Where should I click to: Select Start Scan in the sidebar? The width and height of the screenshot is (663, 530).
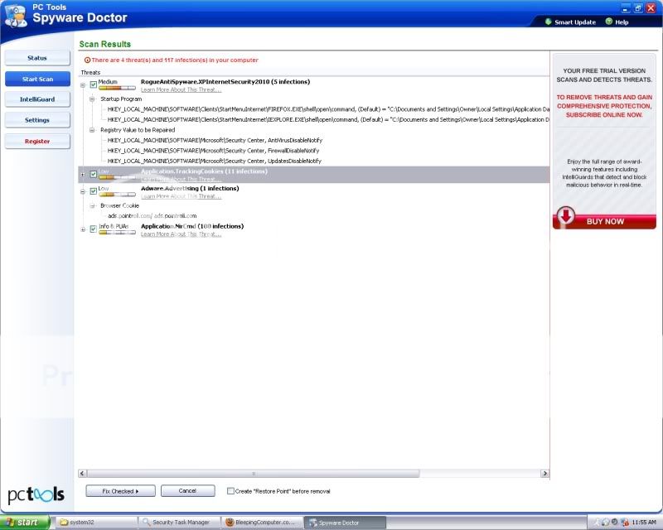tap(37, 79)
